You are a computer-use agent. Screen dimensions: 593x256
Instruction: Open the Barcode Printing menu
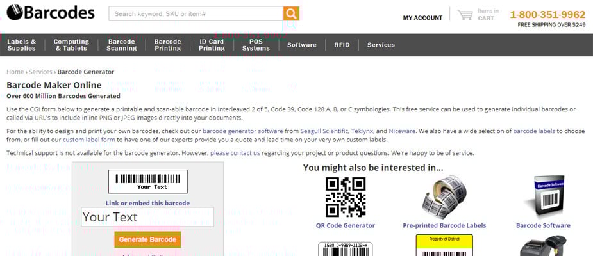[167, 45]
